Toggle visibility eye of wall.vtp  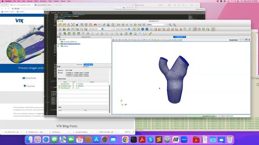pyautogui.click(x=58, y=46)
